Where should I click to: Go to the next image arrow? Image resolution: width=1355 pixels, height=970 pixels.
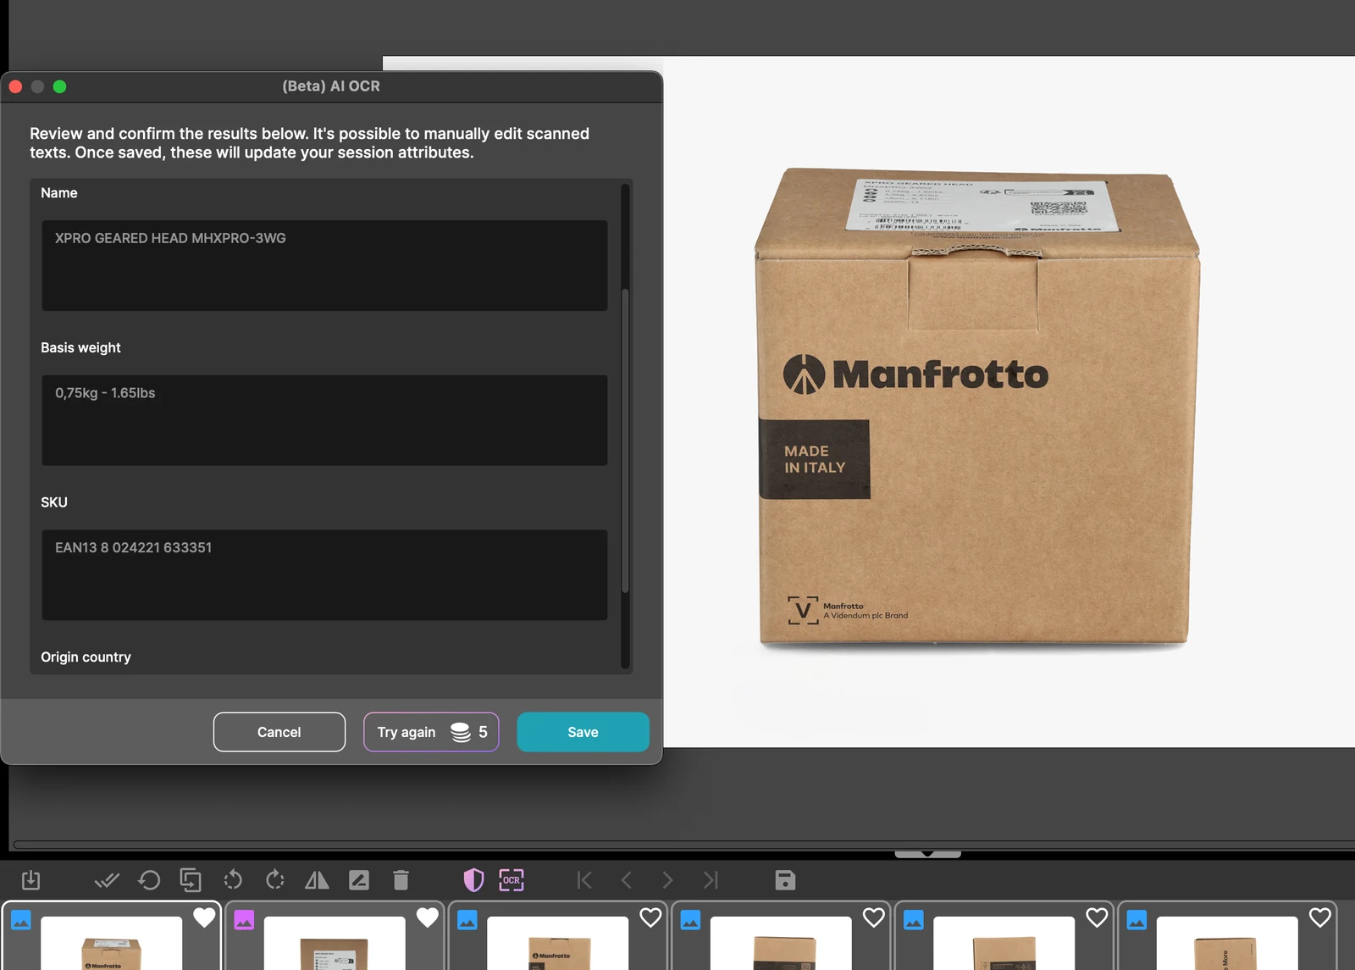point(667,880)
